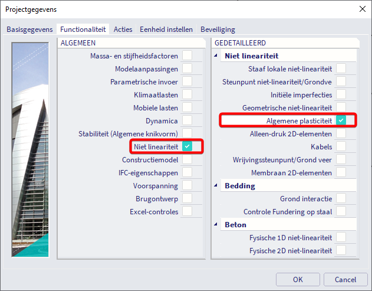372x291 pixels.
Task: Collapse the Niet lineariteit group
Action: pyautogui.click(x=216, y=56)
